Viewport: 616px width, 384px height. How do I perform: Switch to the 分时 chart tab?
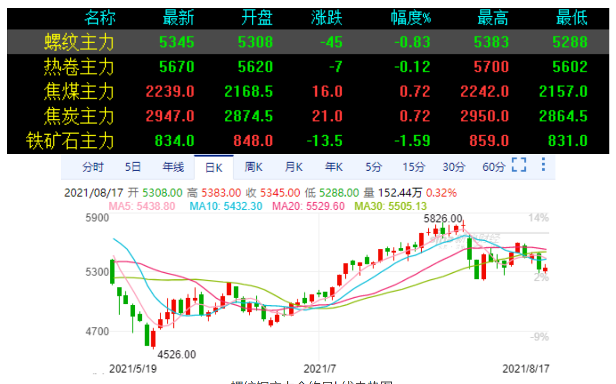[93, 167]
